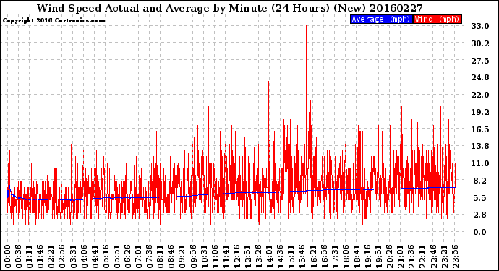Click the 04:41 time axis label
Image resolution: width=499 pixels, height=271 pixels.
(95, 257)
